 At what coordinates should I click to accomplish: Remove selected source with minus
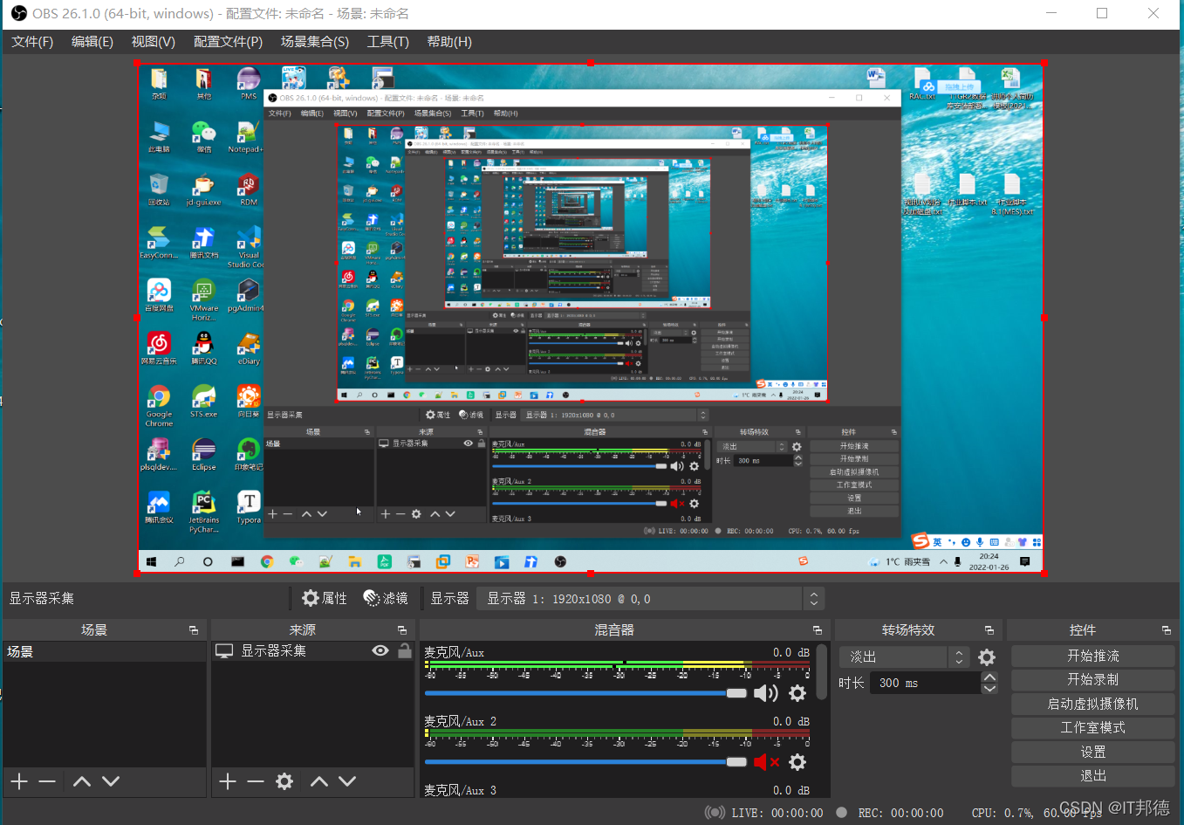coord(256,781)
